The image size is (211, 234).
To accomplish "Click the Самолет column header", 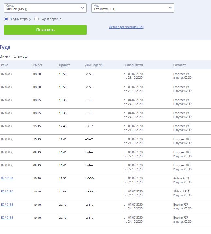I will point(179,65).
